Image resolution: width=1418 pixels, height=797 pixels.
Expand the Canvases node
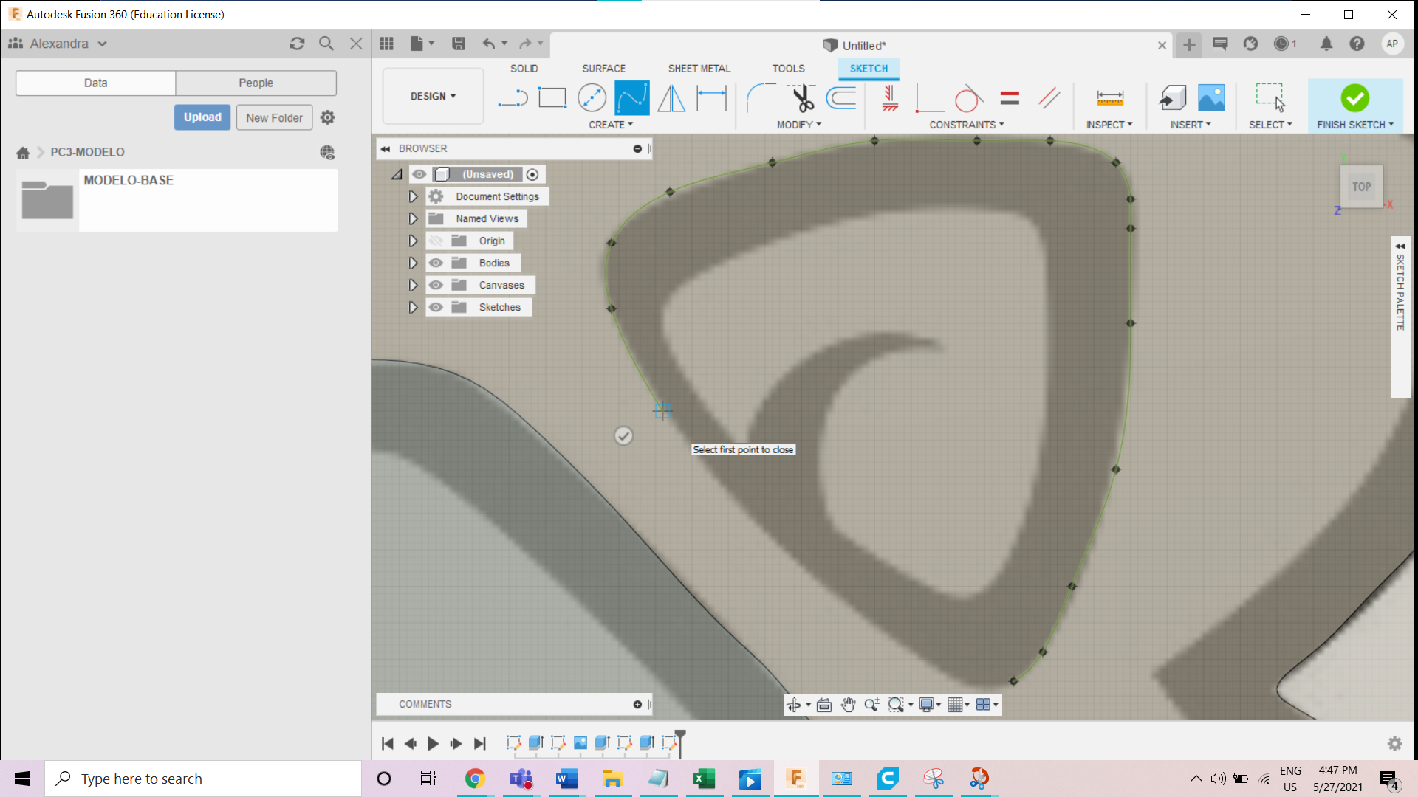click(413, 285)
